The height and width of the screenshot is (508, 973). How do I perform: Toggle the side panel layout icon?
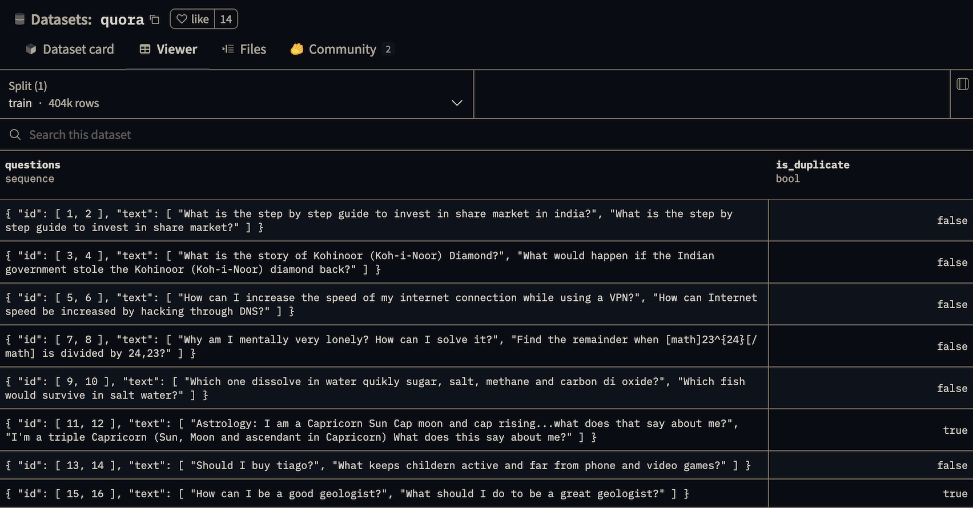tap(962, 84)
